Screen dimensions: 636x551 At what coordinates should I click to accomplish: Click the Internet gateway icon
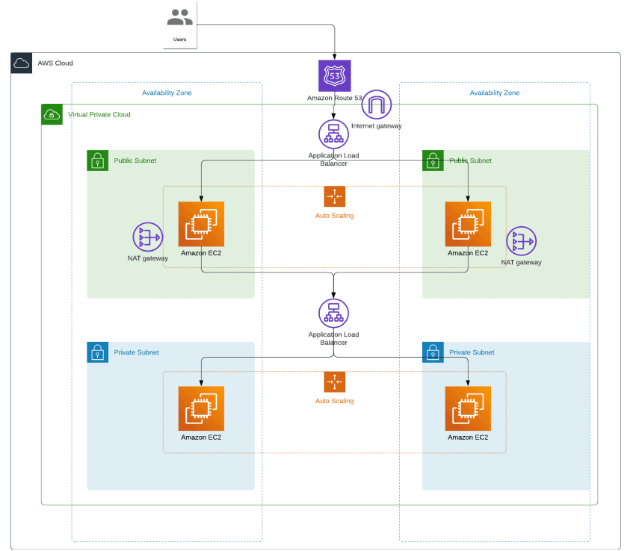pyautogui.click(x=377, y=105)
